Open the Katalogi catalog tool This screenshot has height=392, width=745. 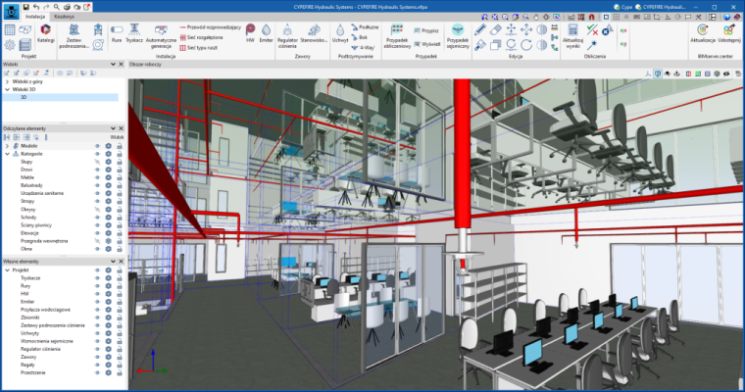[x=45, y=35]
